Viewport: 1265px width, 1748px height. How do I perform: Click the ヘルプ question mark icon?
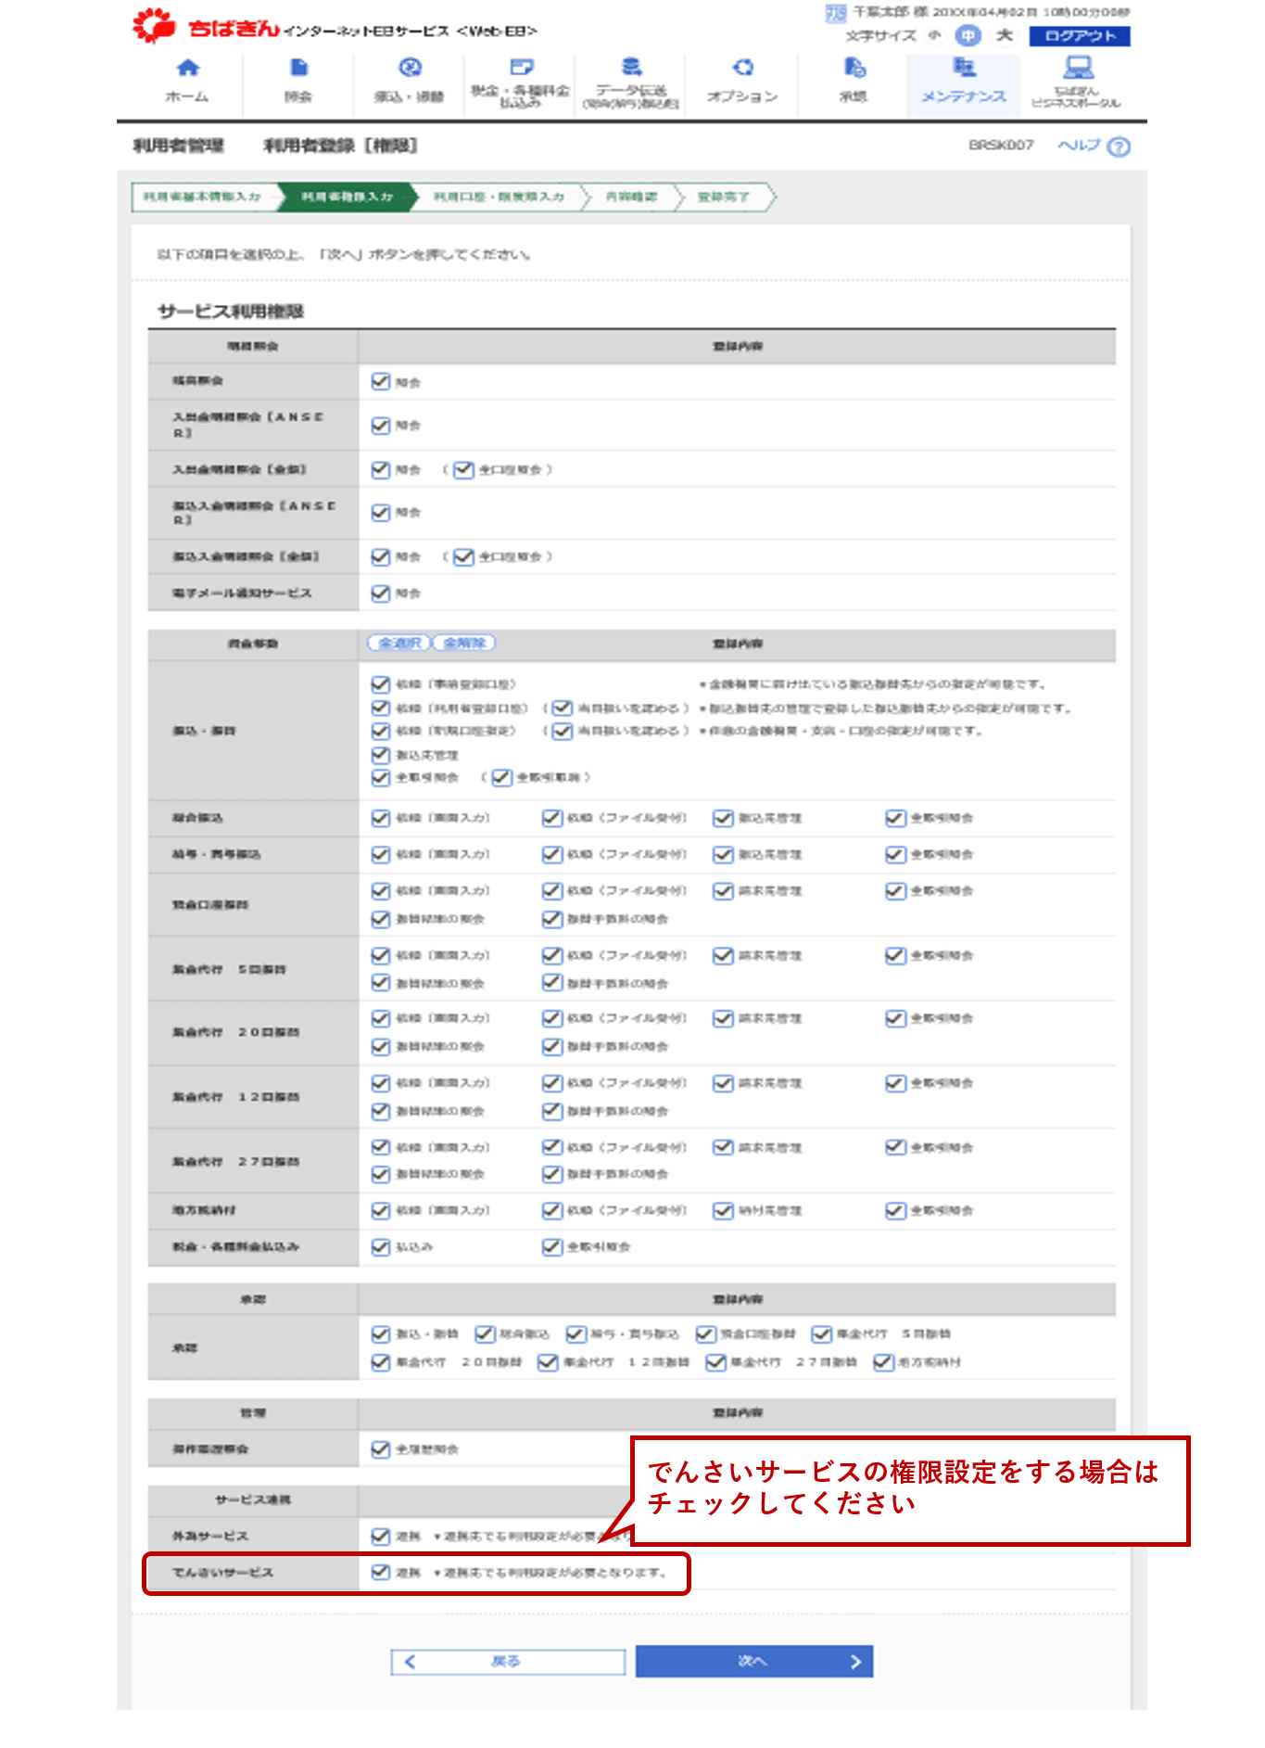[x=1120, y=147]
